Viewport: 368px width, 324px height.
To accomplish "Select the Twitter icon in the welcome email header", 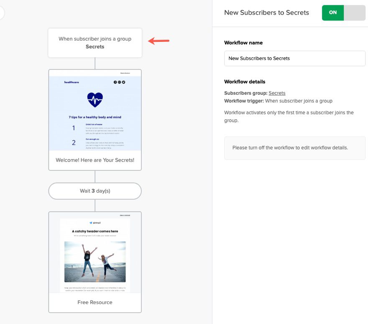I will pos(123,82).
